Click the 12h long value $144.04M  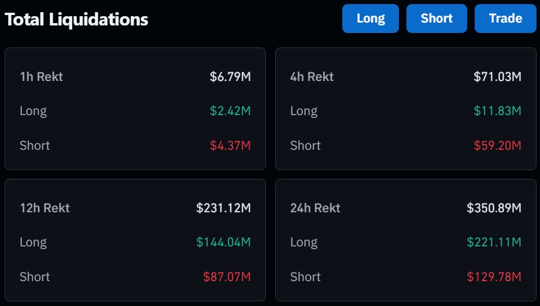coord(223,242)
